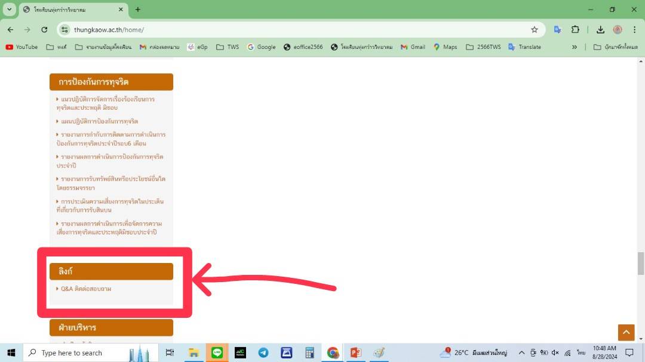Open LINE app from the taskbar
The image size is (645, 362).
pos(217,352)
